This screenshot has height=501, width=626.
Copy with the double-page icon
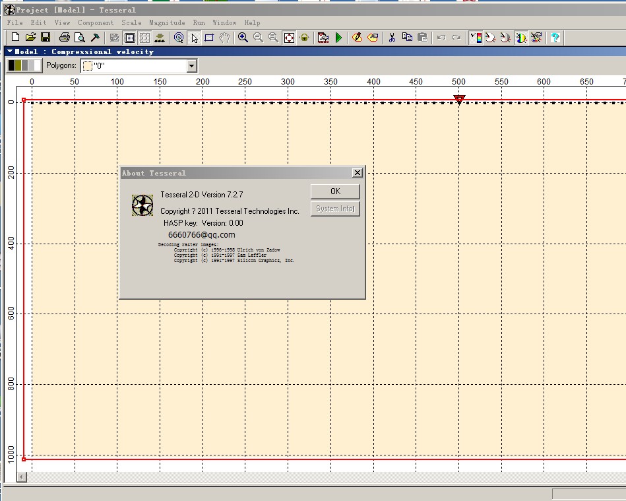407,38
